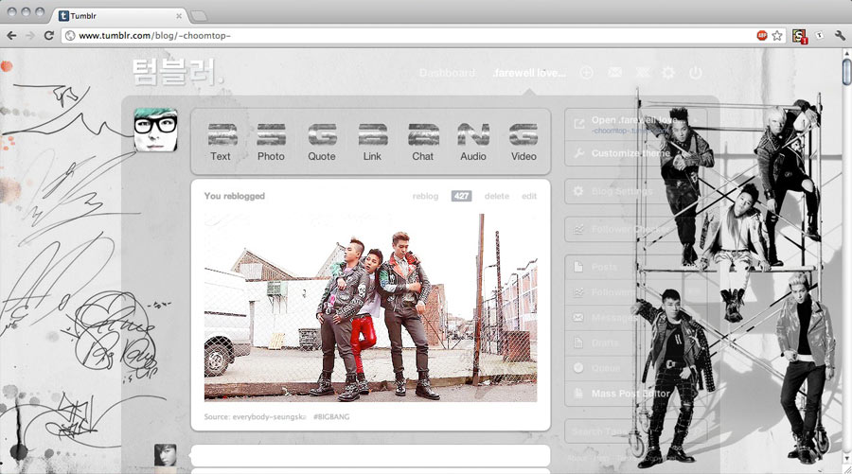Open the red S extension icon
This screenshot has width=852, height=474.
[799, 36]
